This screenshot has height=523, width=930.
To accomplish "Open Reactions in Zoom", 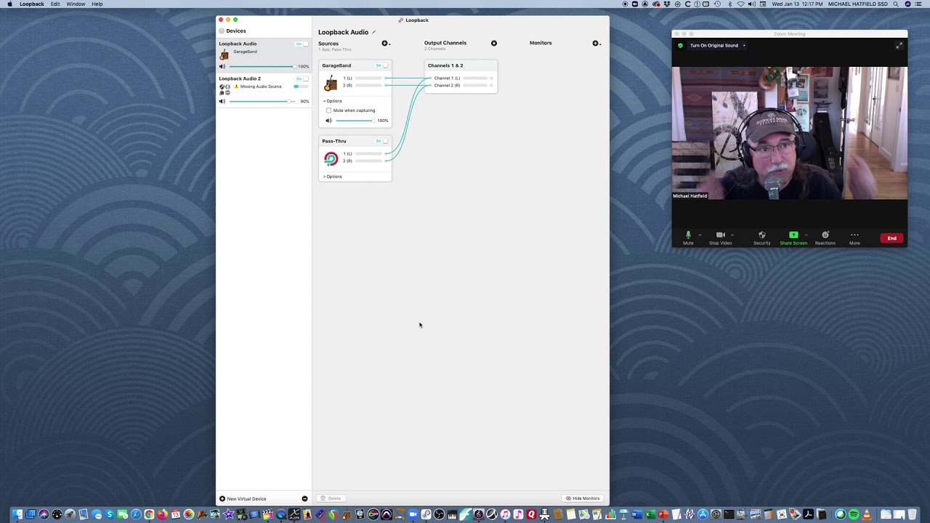I will (x=825, y=238).
